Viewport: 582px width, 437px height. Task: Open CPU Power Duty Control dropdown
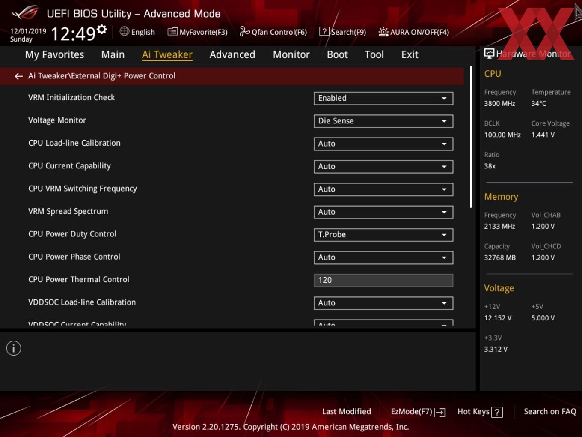click(383, 234)
